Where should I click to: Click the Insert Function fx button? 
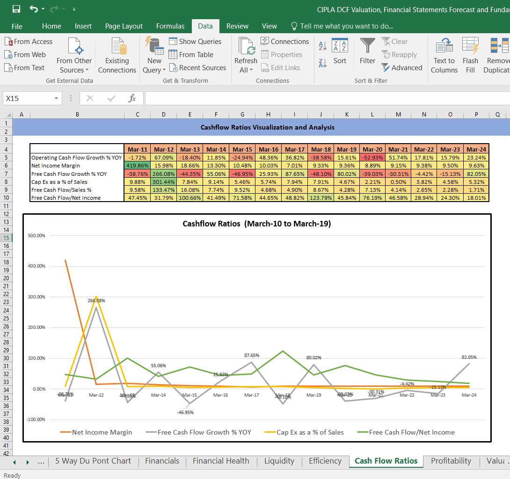click(x=132, y=98)
